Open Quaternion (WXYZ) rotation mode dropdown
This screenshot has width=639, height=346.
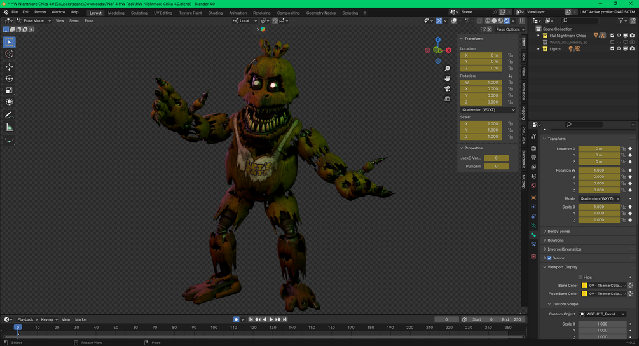(x=488, y=110)
